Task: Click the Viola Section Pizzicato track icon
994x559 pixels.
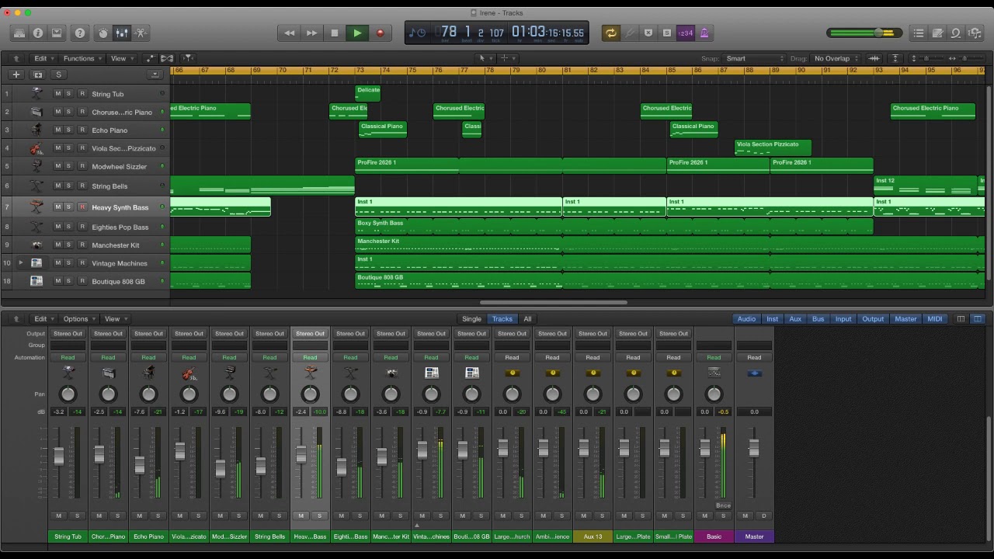Action: 36,148
